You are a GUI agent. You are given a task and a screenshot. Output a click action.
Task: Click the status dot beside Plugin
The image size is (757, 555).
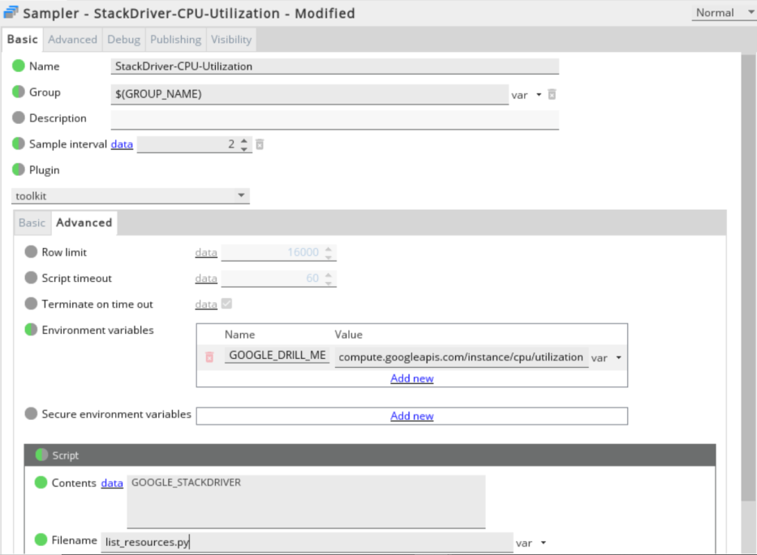[x=19, y=169]
